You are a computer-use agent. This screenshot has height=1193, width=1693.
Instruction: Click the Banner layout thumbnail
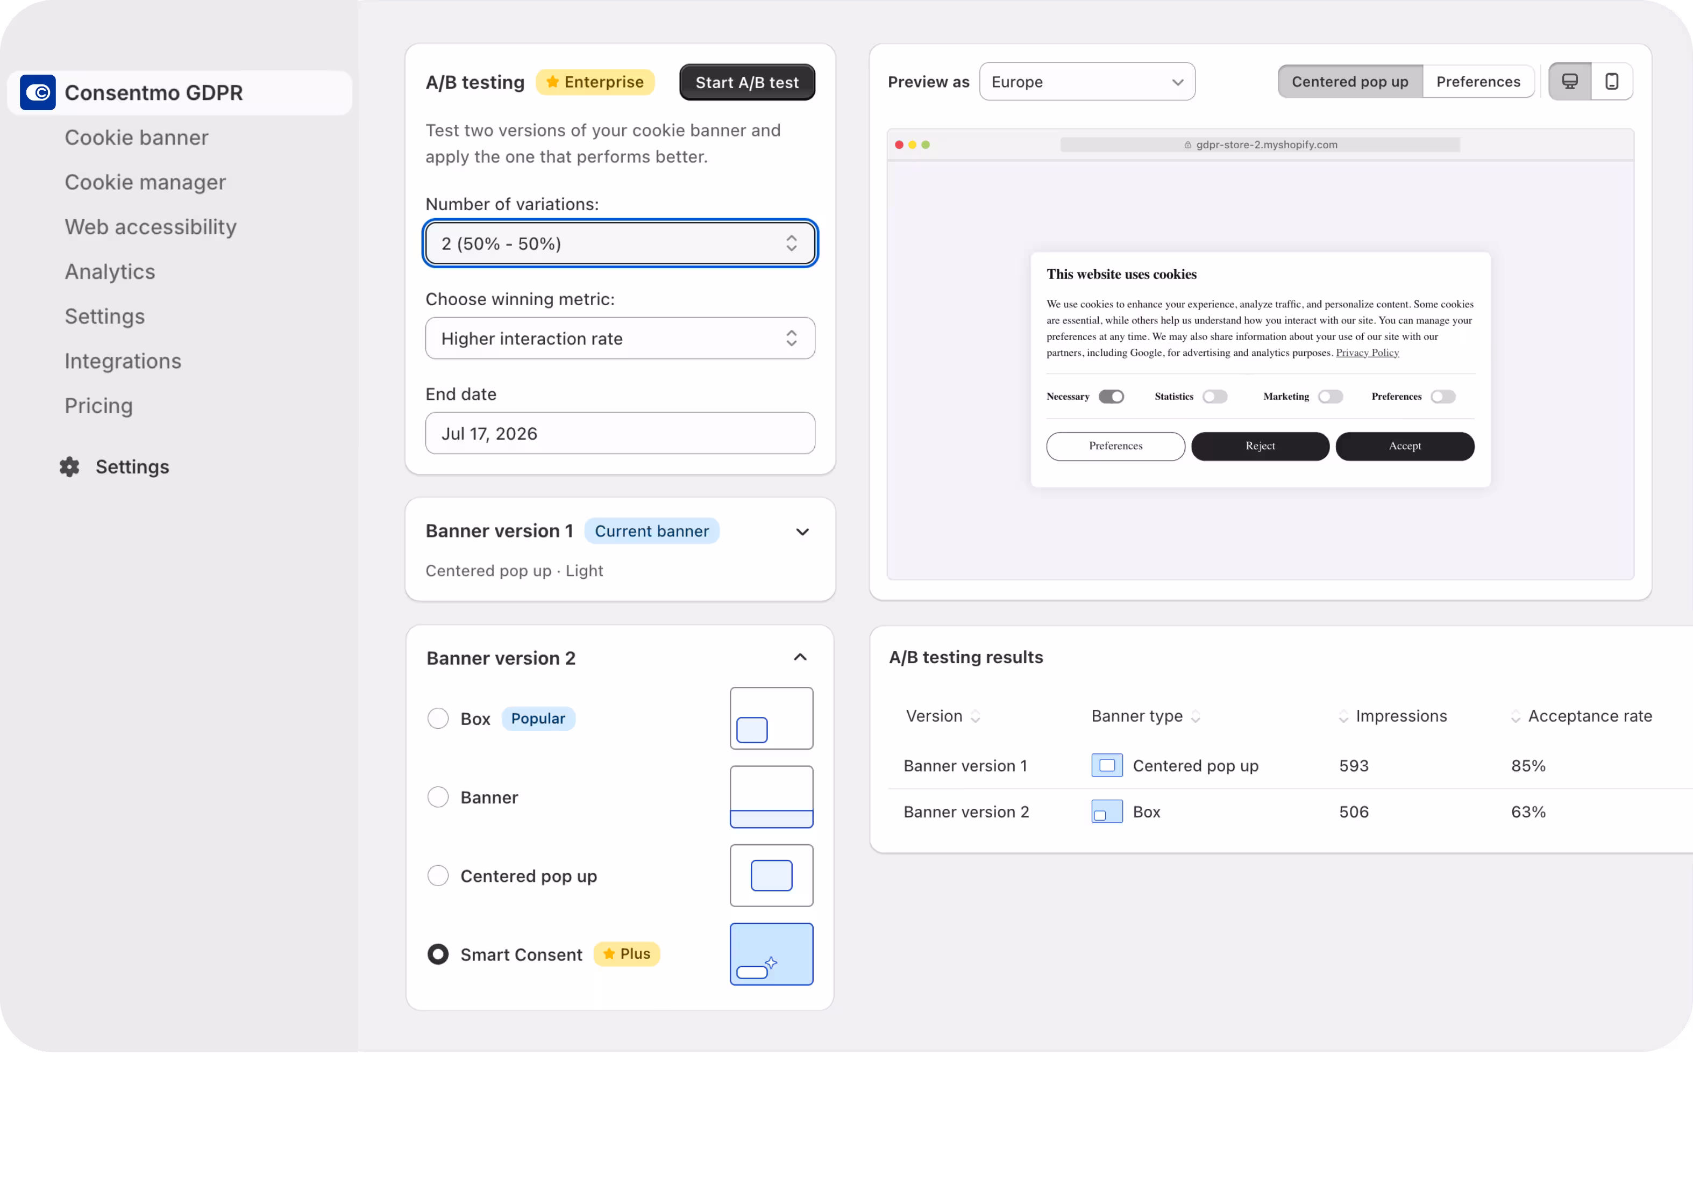click(771, 797)
